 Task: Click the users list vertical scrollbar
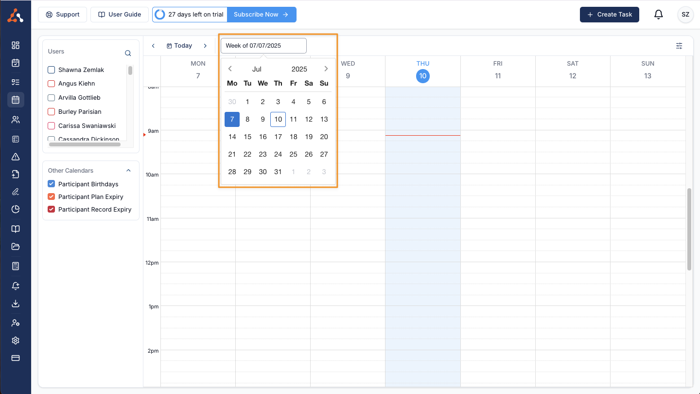pos(130,71)
